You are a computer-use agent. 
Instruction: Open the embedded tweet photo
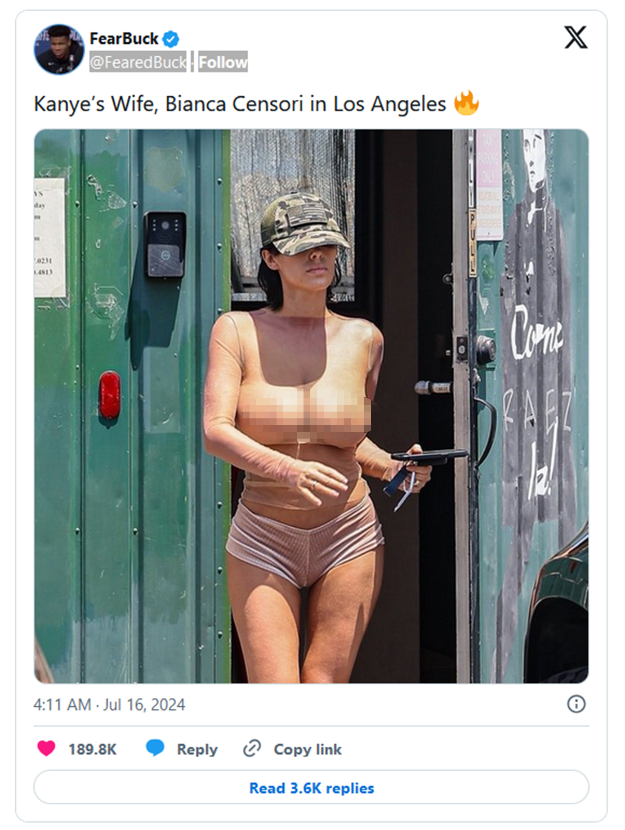point(311,406)
